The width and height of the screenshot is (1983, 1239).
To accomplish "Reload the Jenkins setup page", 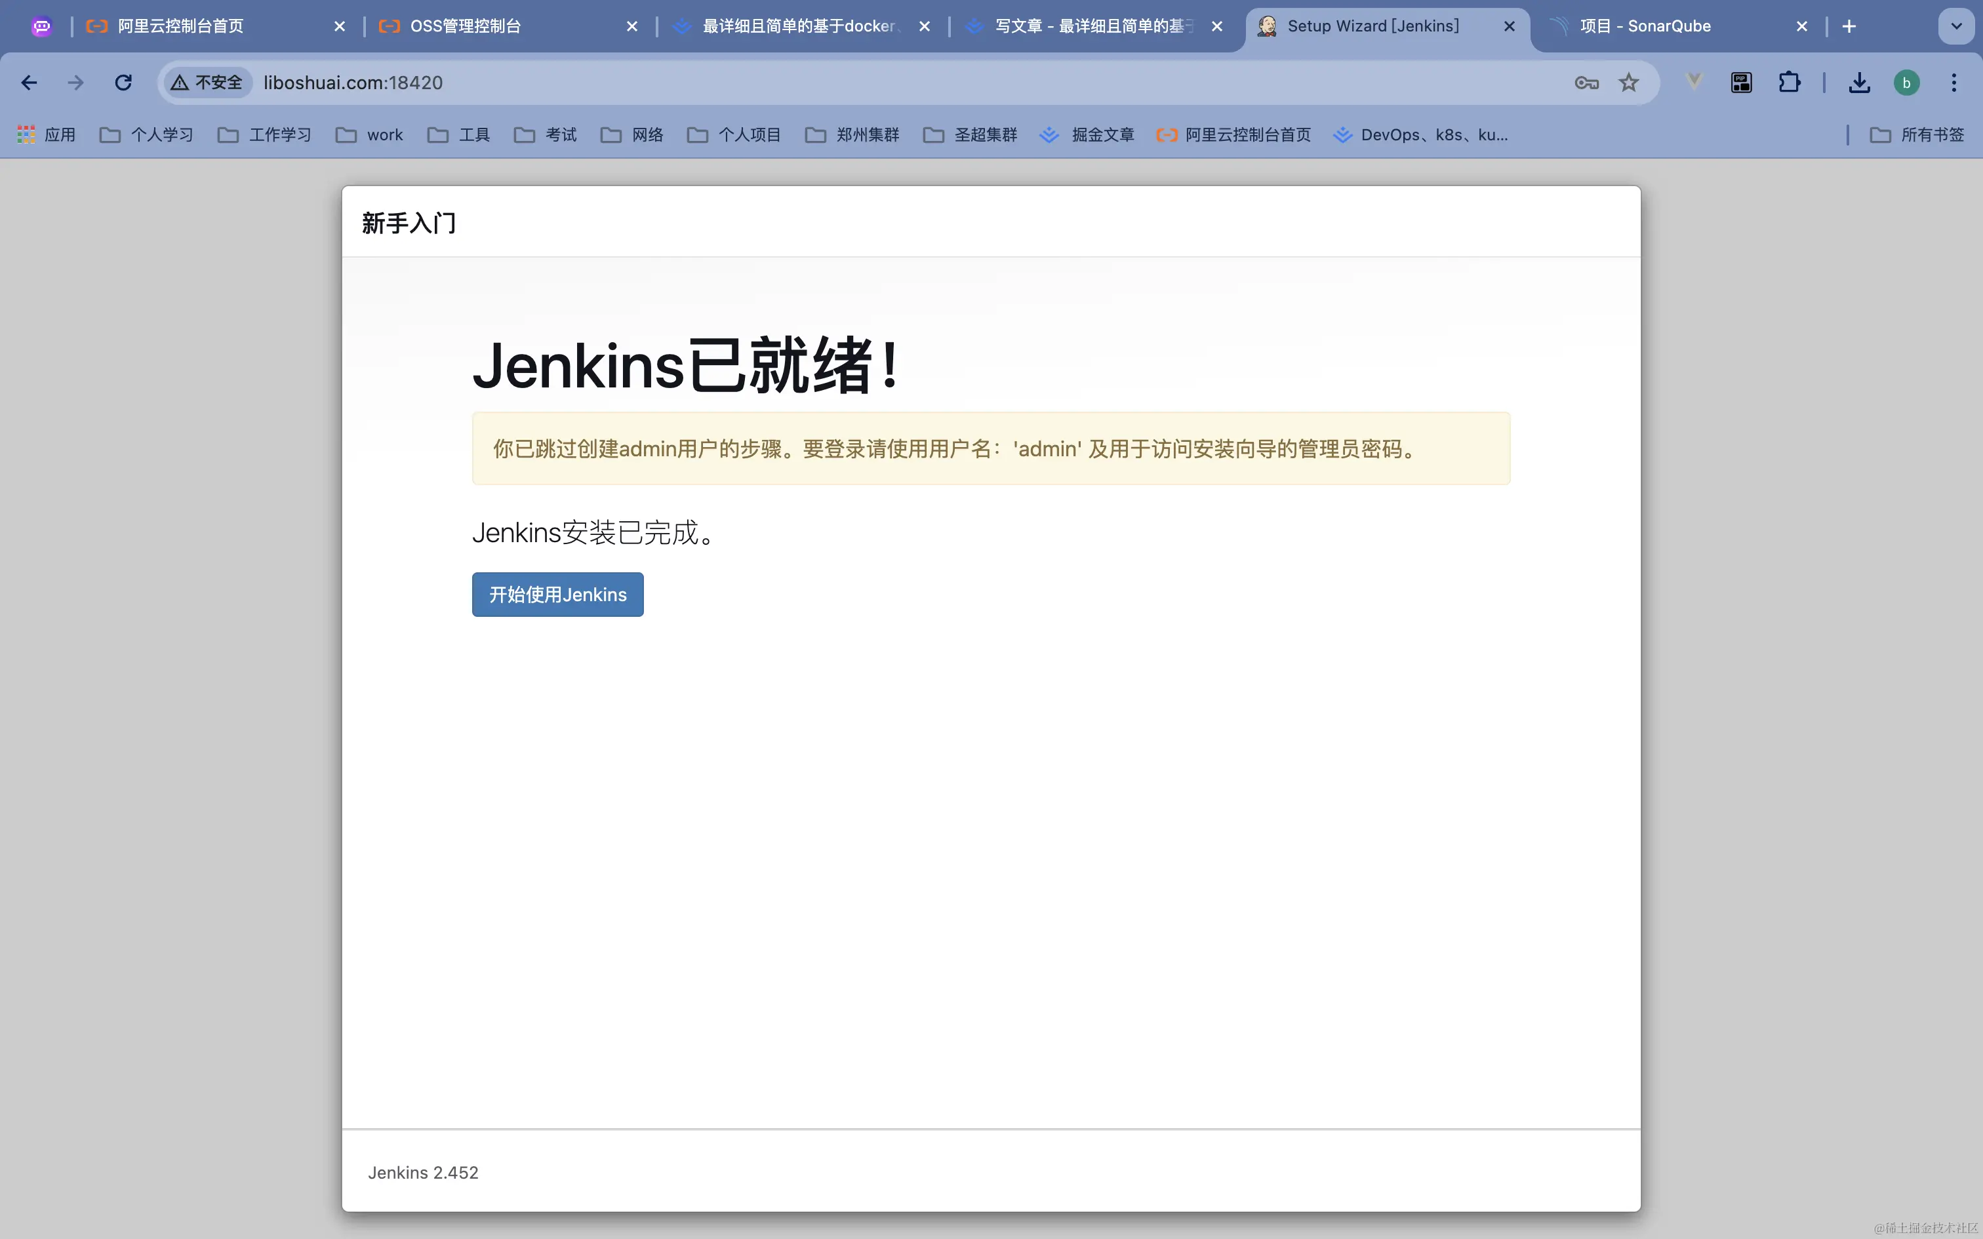I will pos(123,83).
